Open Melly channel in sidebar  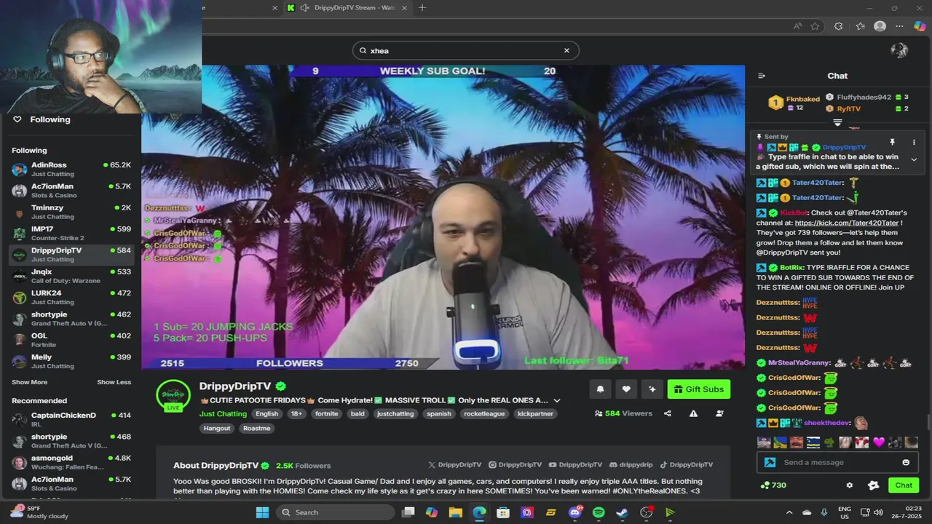71,361
